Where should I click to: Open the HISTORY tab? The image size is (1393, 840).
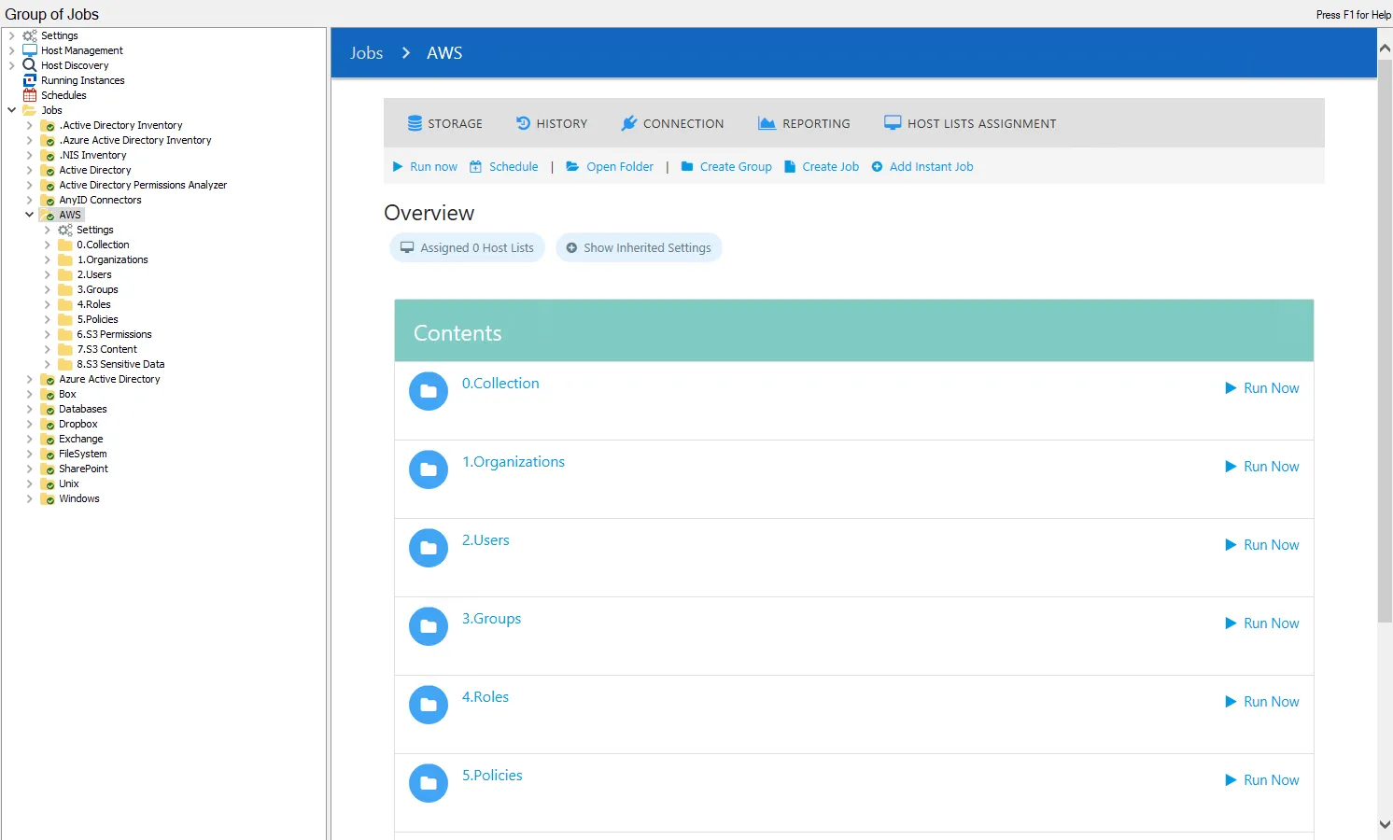551,123
